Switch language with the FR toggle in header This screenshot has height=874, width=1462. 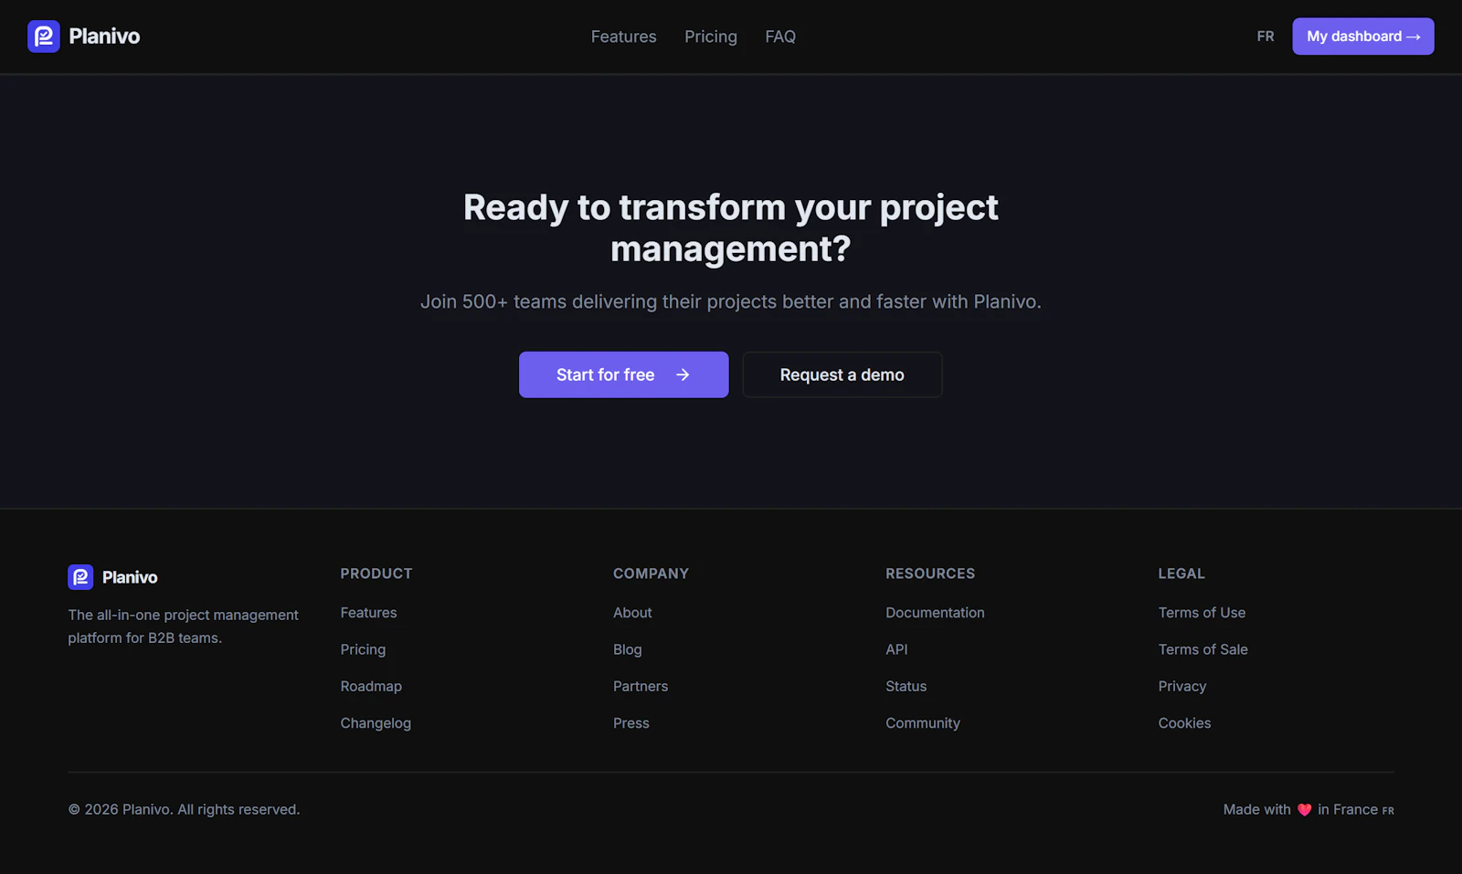[x=1266, y=37]
